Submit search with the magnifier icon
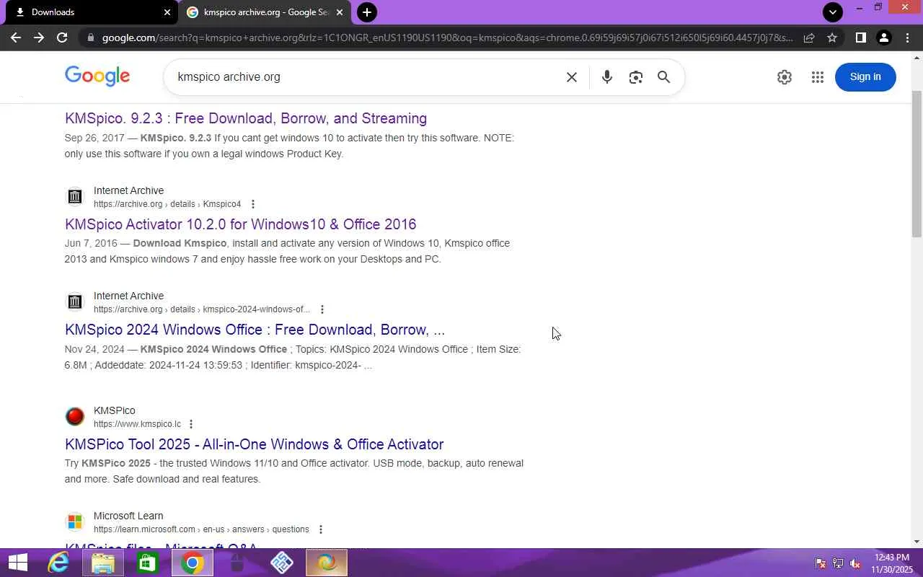Screen dimensions: 923x577 coord(663,77)
